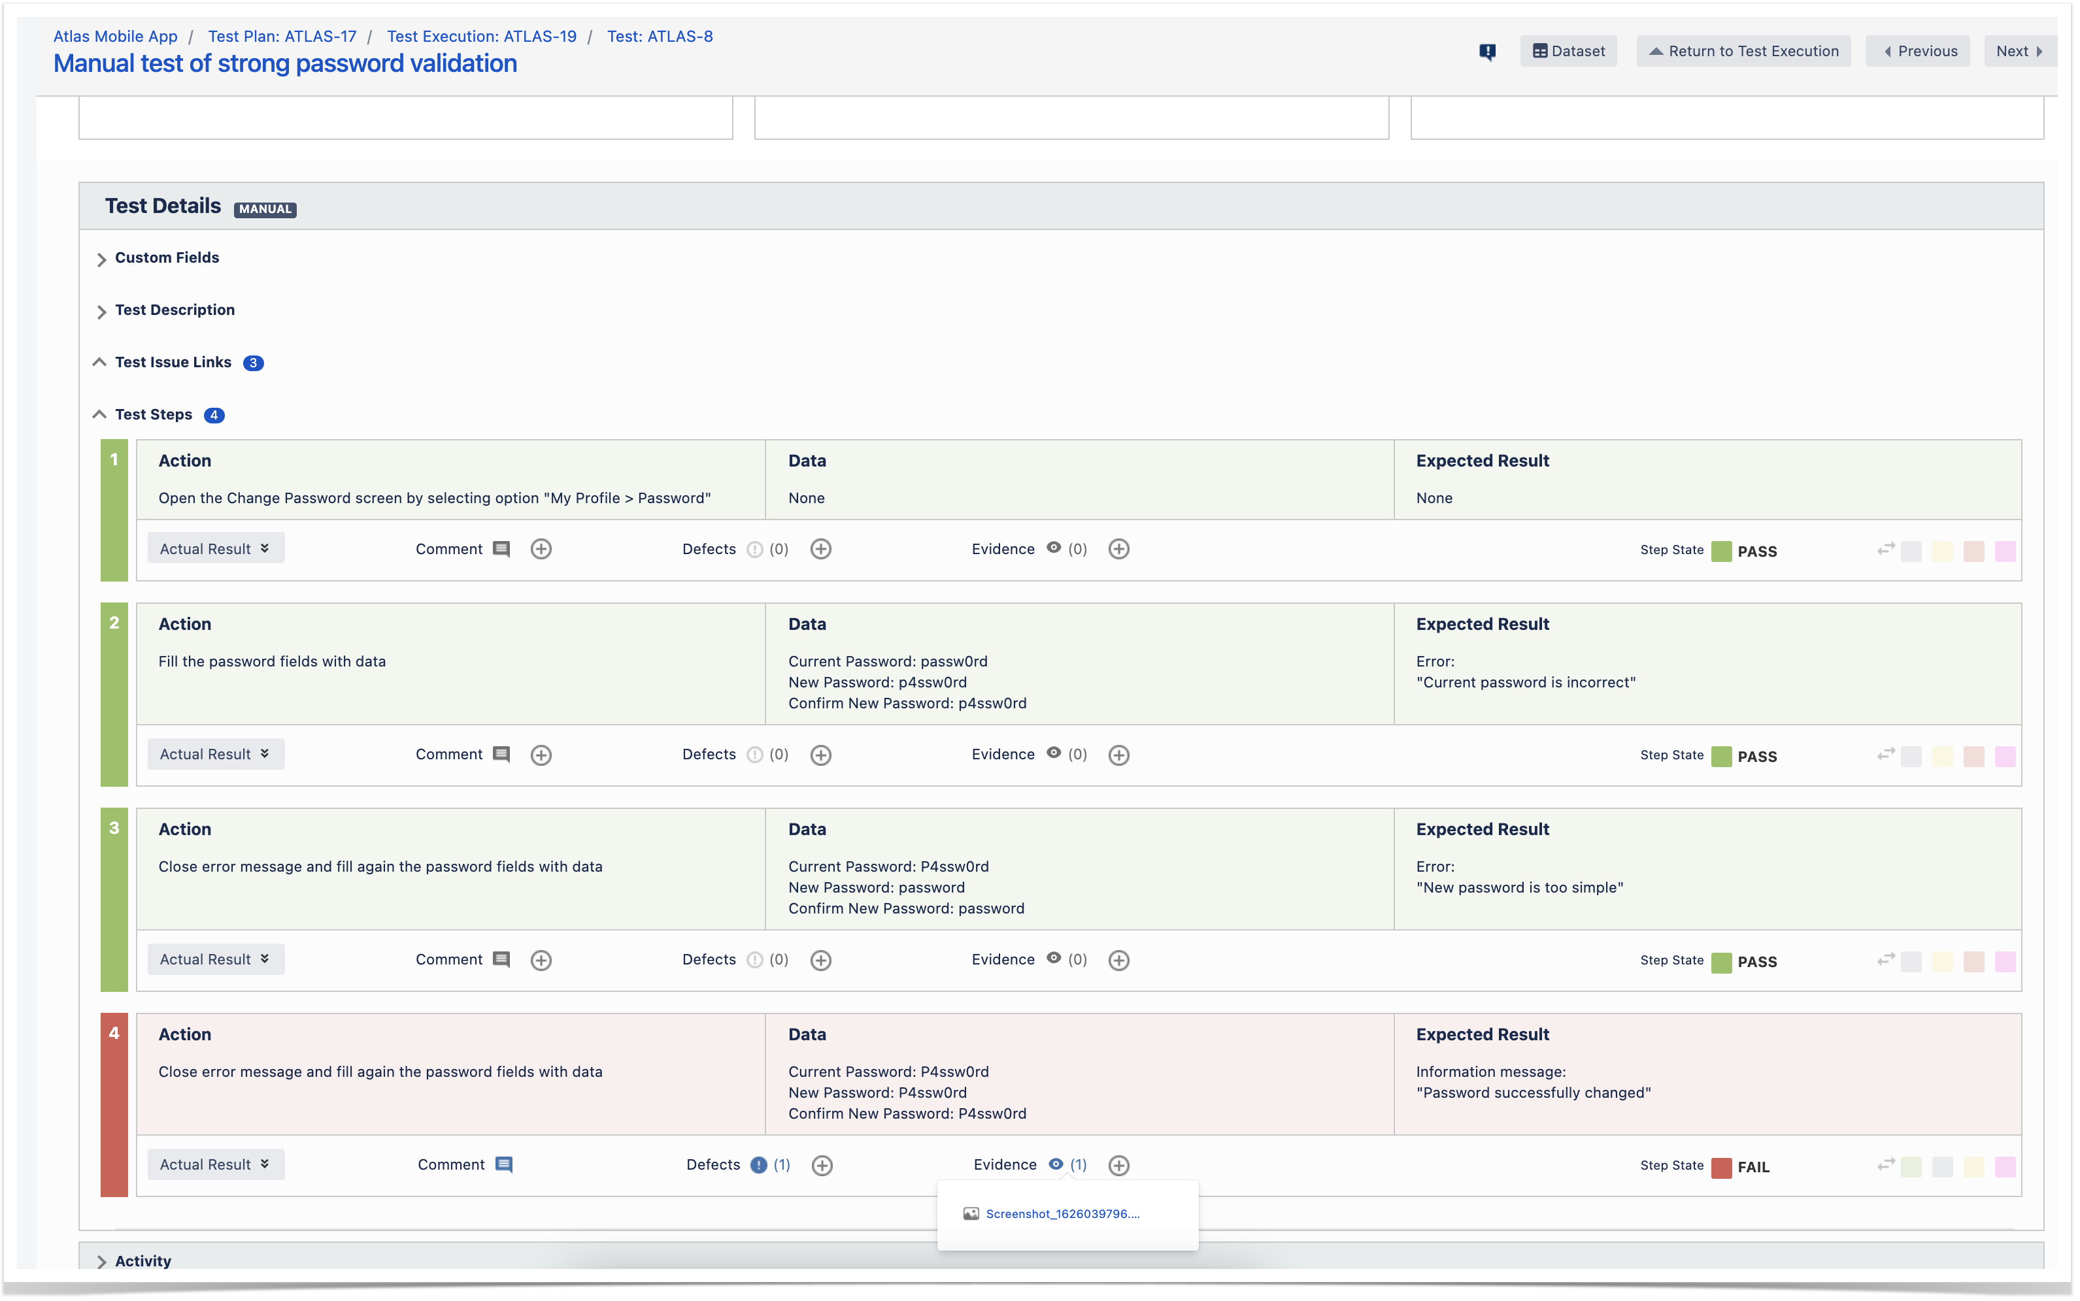2080x1301 pixels.
Task: Click the step 3 state swap arrows icon
Action: pyautogui.click(x=1885, y=959)
